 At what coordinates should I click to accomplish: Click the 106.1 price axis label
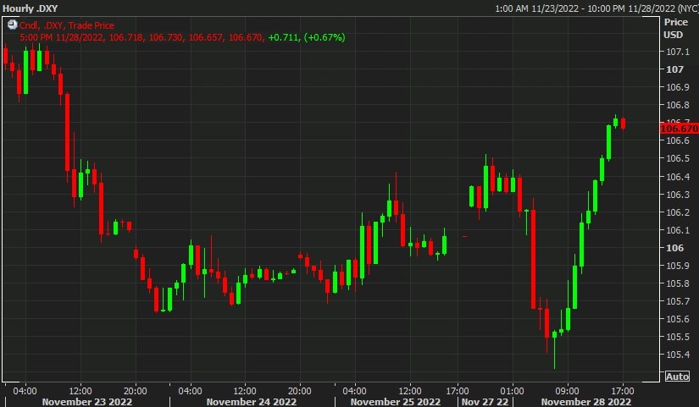[x=677, y=230]
